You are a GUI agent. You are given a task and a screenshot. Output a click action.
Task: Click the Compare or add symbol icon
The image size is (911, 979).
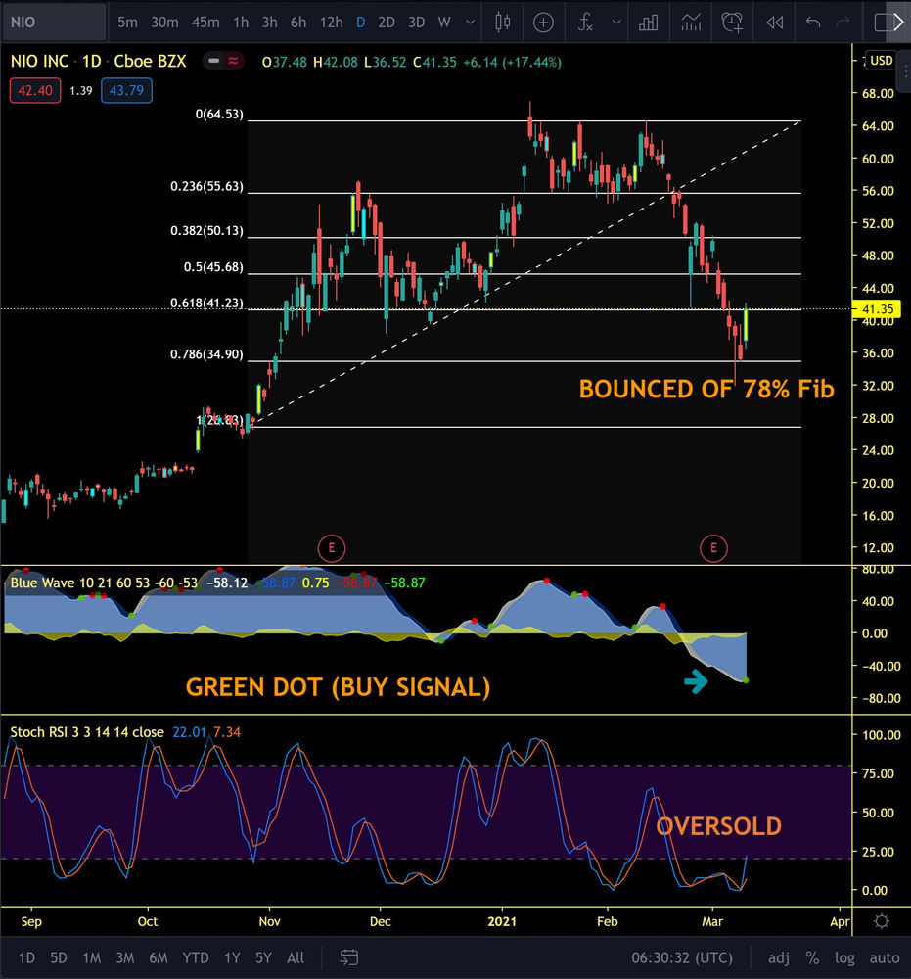coord(543,23)
